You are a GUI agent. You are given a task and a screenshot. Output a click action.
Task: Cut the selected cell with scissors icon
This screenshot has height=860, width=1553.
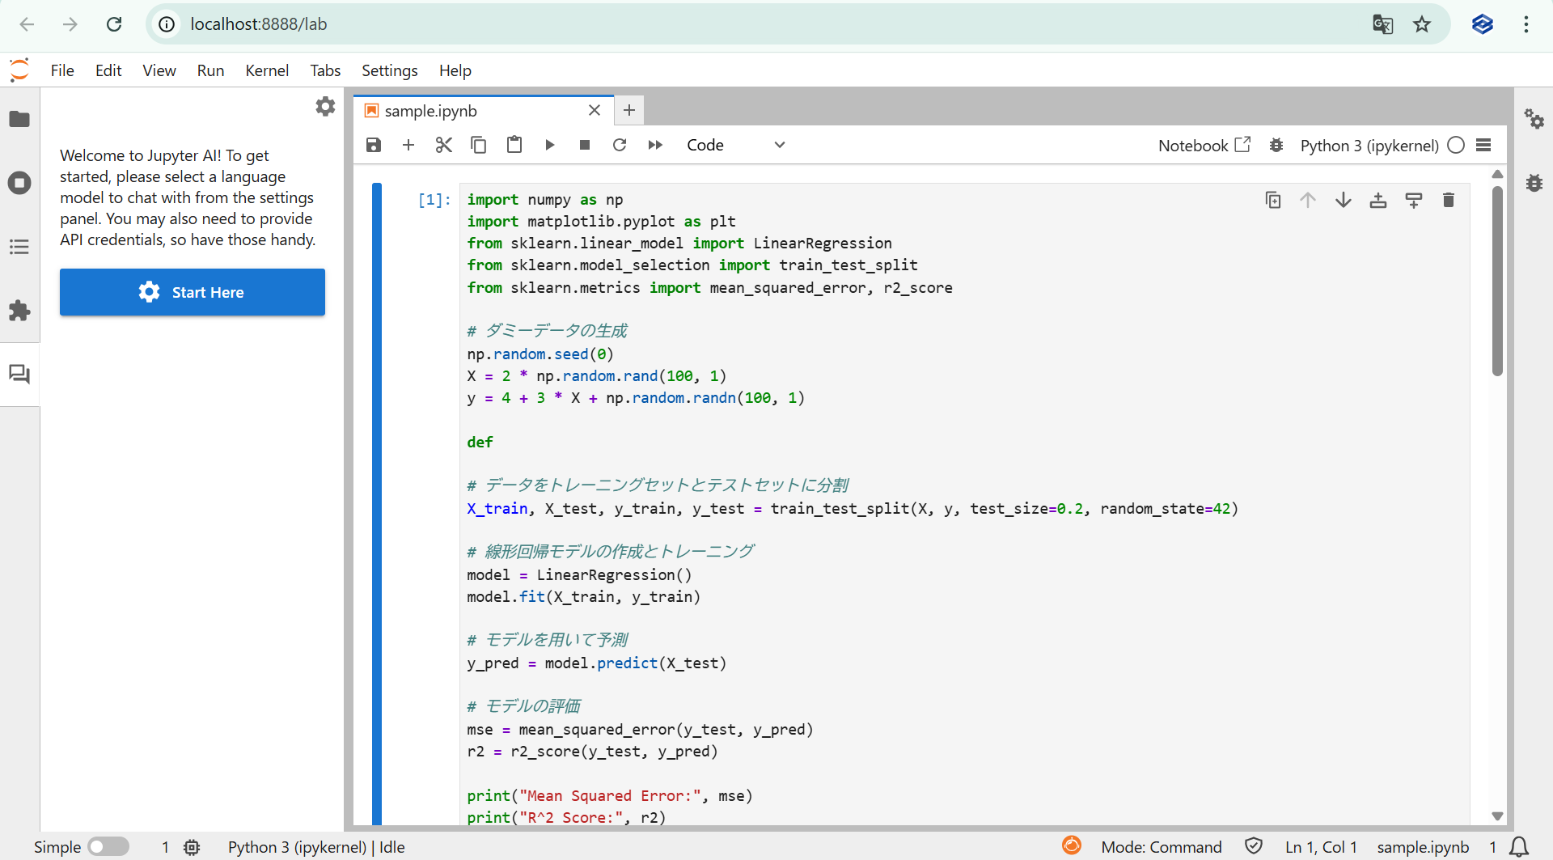[443, 145]
